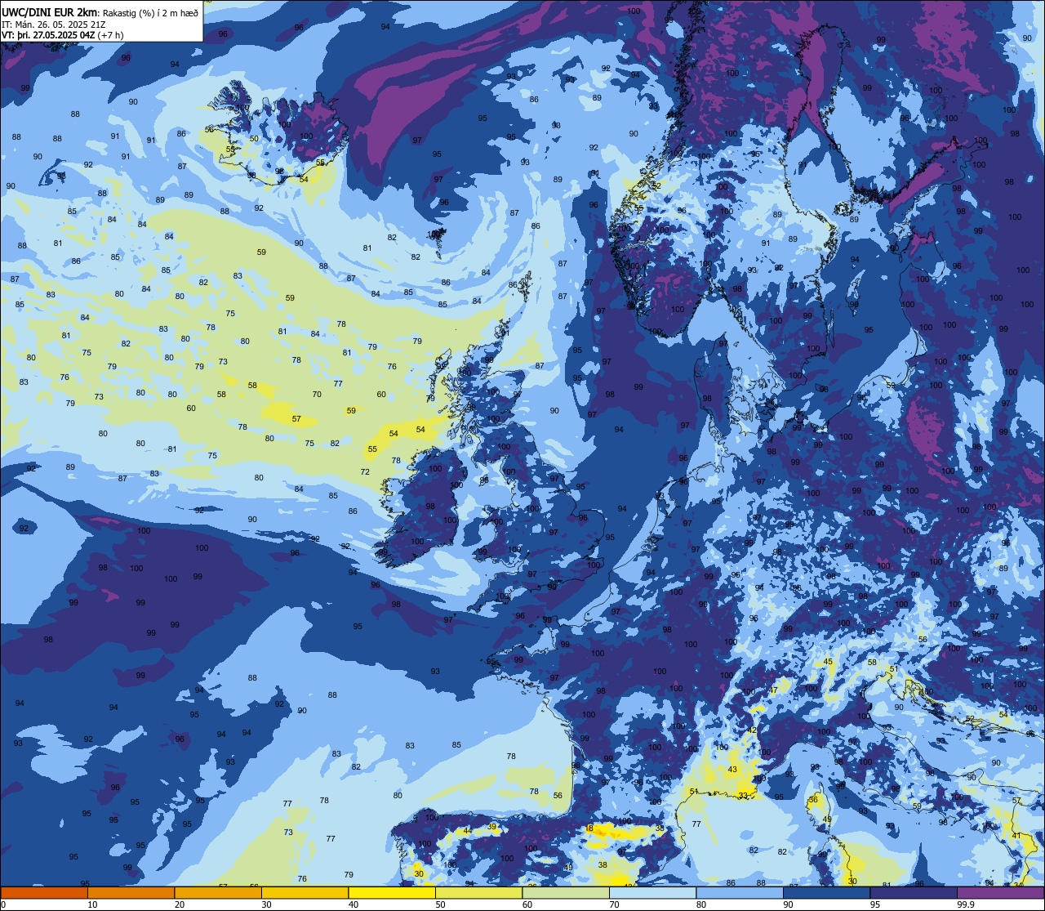Click the purple legend segment above 99.9

pyautogui.click(x=1000, y=892)
